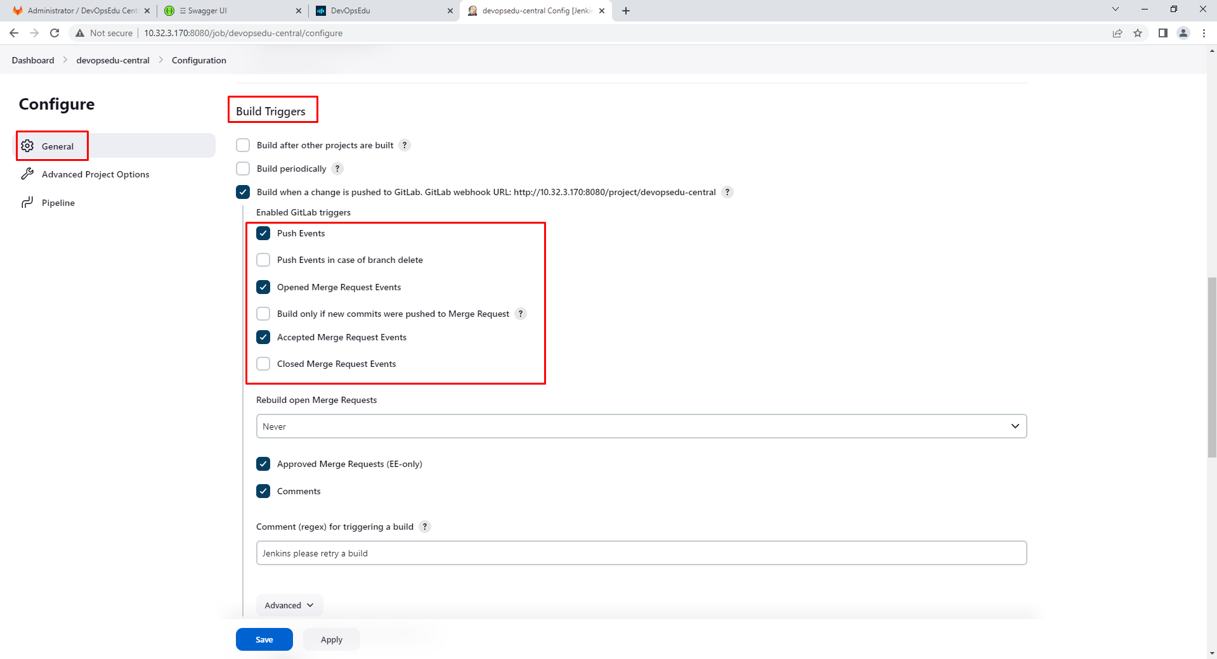Switch to the DevOpsEdu tab
The image size is (1217, 659).
click(x=384, y=11)
